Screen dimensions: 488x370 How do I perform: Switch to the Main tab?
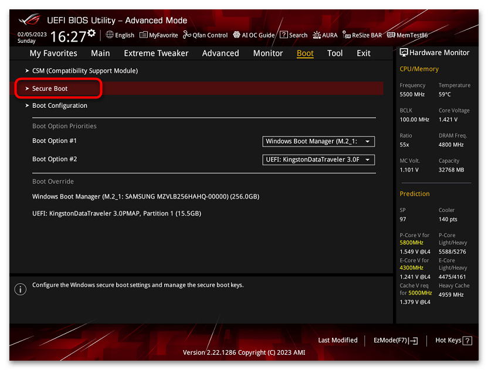coord(100,53)
